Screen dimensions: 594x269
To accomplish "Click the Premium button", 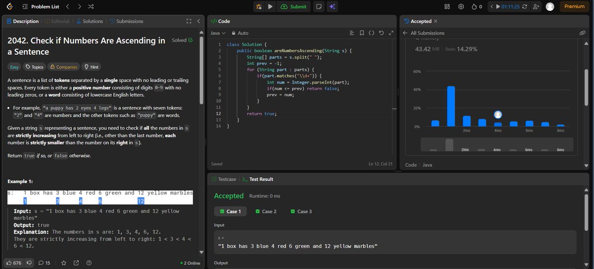I will coord(574,6).
